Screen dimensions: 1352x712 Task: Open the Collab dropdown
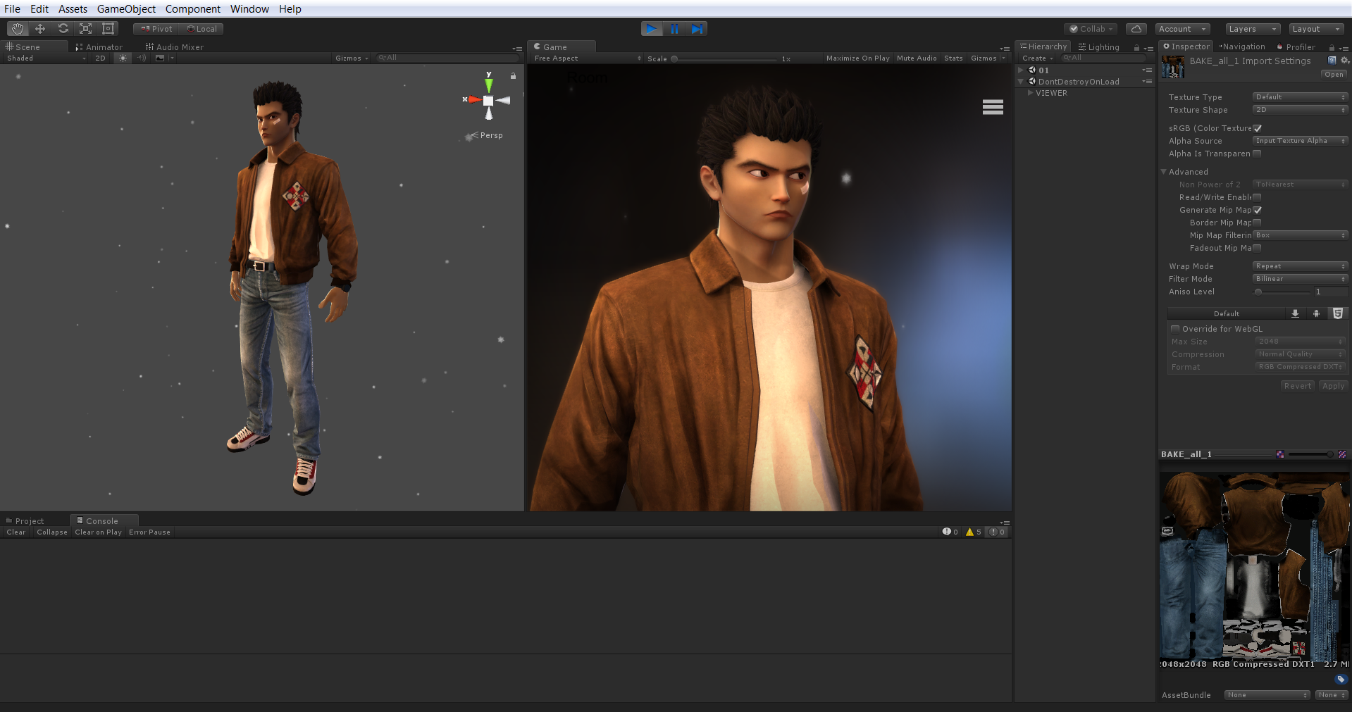(1091, 29)
